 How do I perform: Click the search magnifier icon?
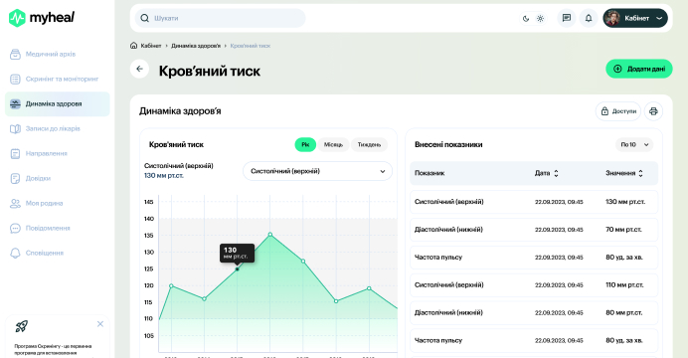pos(144,19)
